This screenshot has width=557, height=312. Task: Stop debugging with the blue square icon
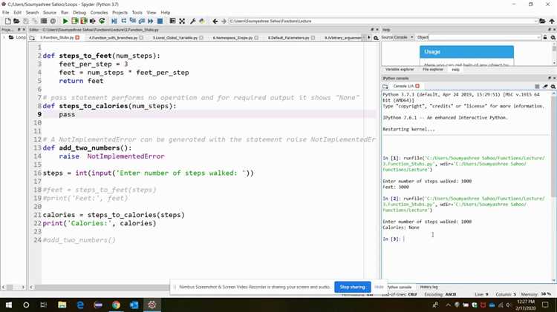[160, 21]
